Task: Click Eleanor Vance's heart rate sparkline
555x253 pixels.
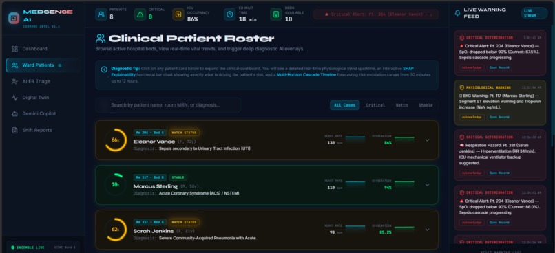Action: pyautogui.click(x=355, y=140)
